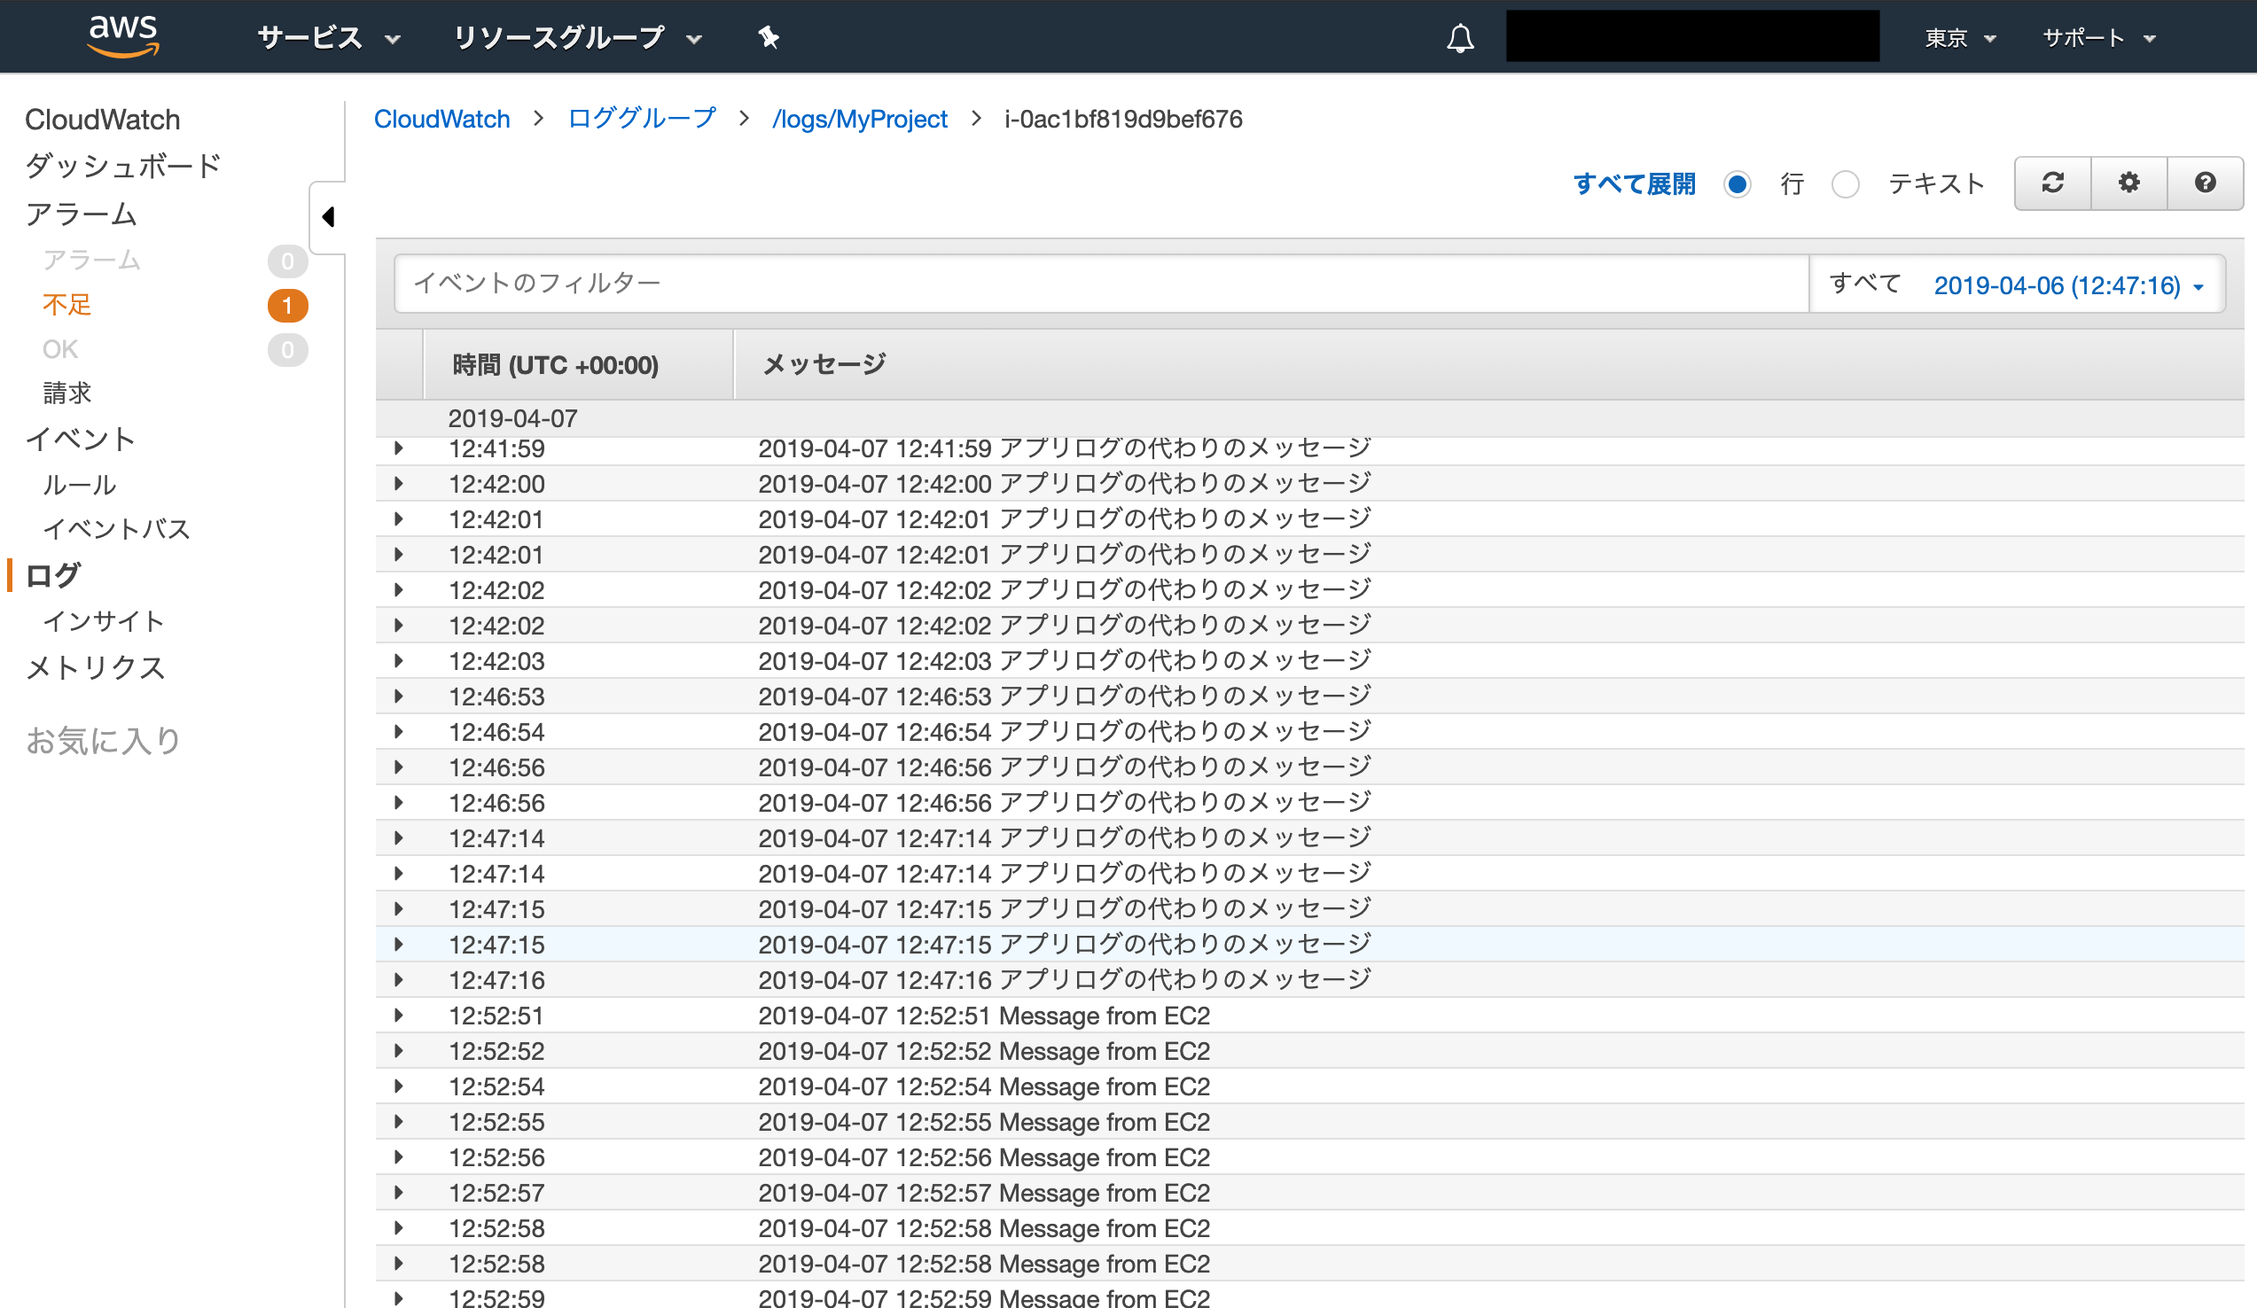The width and height of the screenshot is (2257, 1308).
Task: Open インサイト in the sidebar
Action: click(x=104, y=620)
